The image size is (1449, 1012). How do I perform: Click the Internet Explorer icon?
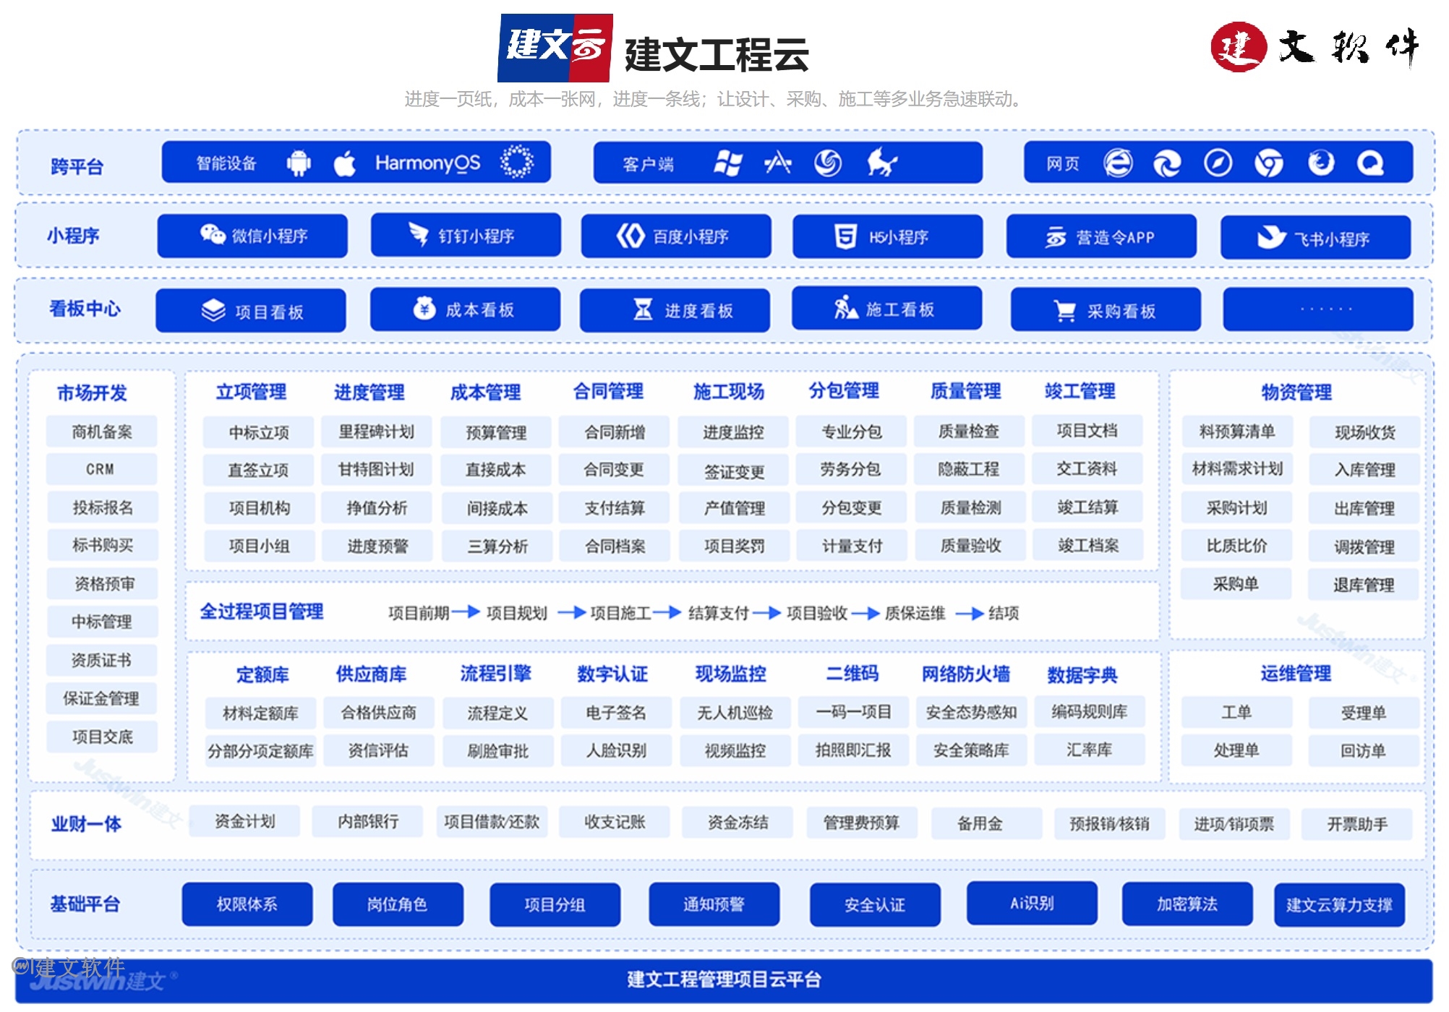click(1117, 163)
